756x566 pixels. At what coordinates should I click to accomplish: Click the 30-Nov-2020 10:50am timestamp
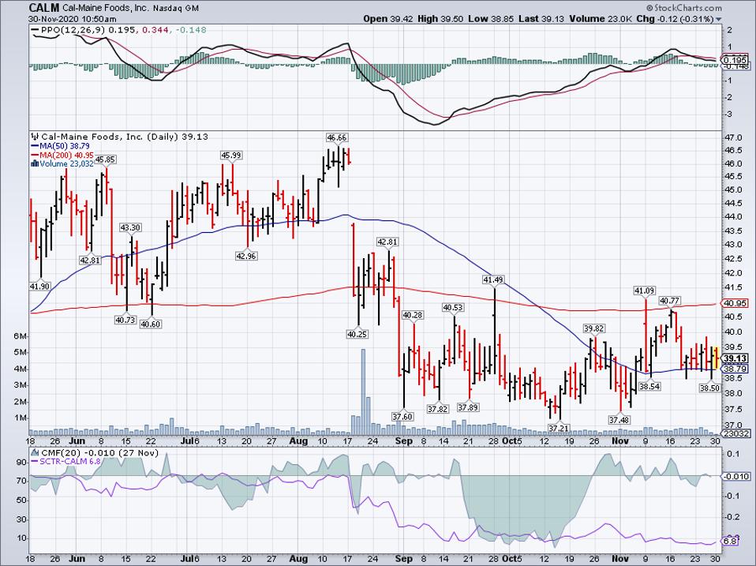(x=73, y=19)
